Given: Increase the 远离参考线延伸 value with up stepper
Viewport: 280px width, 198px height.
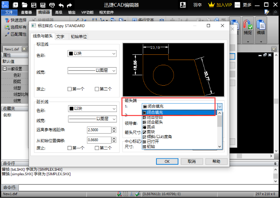Looking at the screenshot, I should pyautogui.click(x=114, y=128).
